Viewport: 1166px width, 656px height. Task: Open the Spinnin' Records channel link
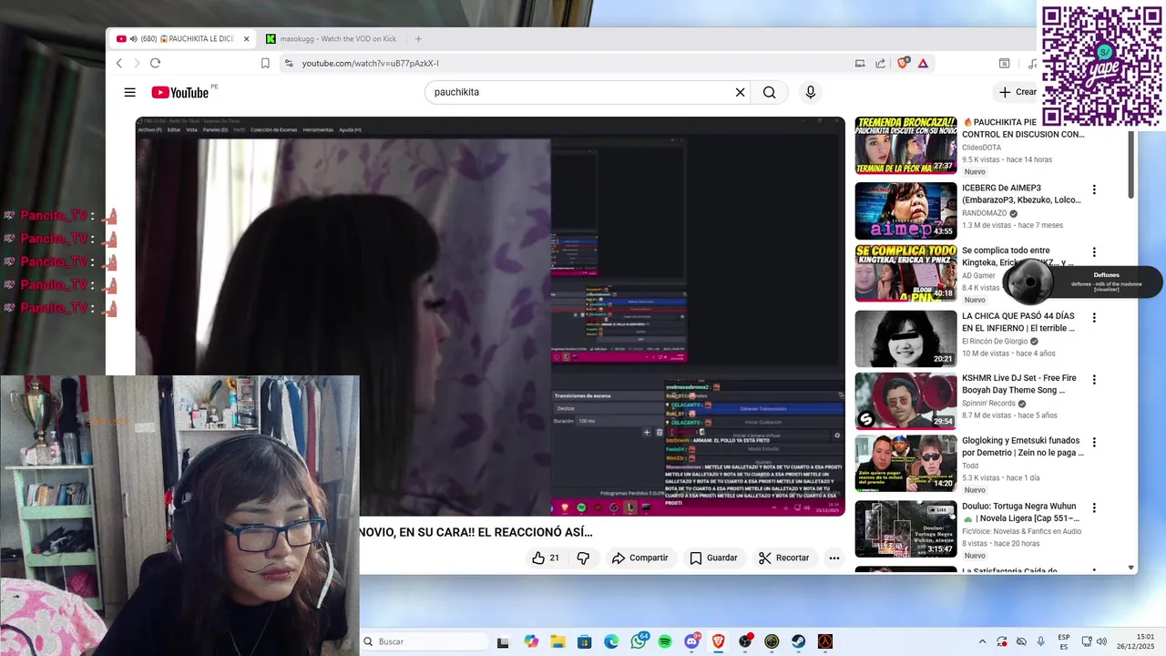(x=988, y=403)
